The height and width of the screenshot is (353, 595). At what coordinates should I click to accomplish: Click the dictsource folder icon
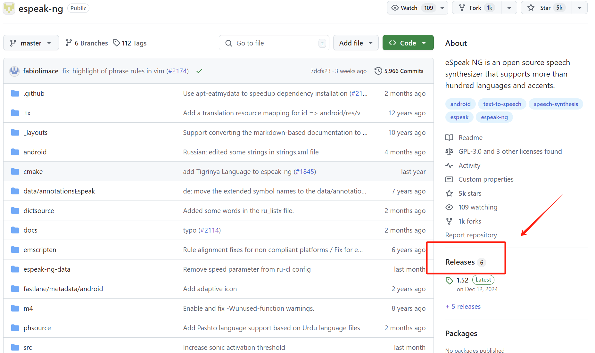click(15, 210)
